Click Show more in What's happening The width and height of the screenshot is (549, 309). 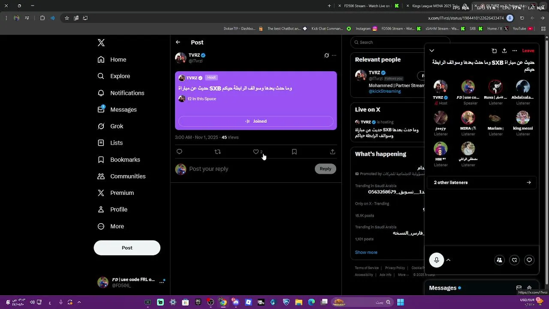click(x=366, y=252)
